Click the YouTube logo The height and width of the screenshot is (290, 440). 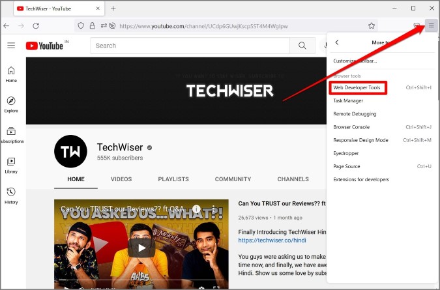click(44, 46)
